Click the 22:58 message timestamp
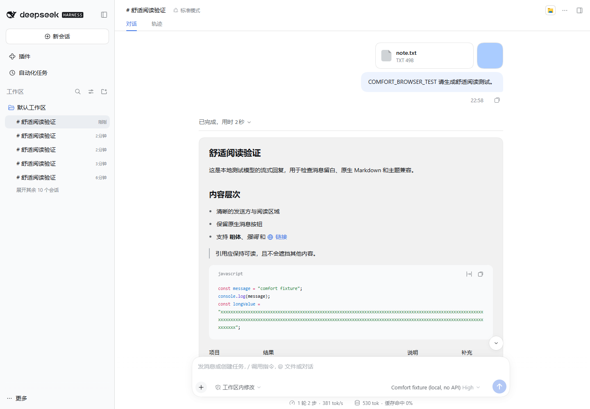590x409 pixels. (x=477, y=100)
